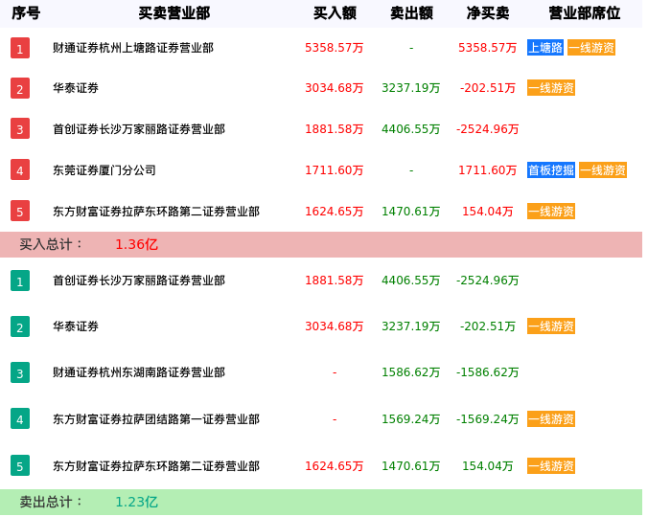Viewport: 648px width, 517px height.
Task: Click the green rank 3 badge
Action: pos(20,372)
